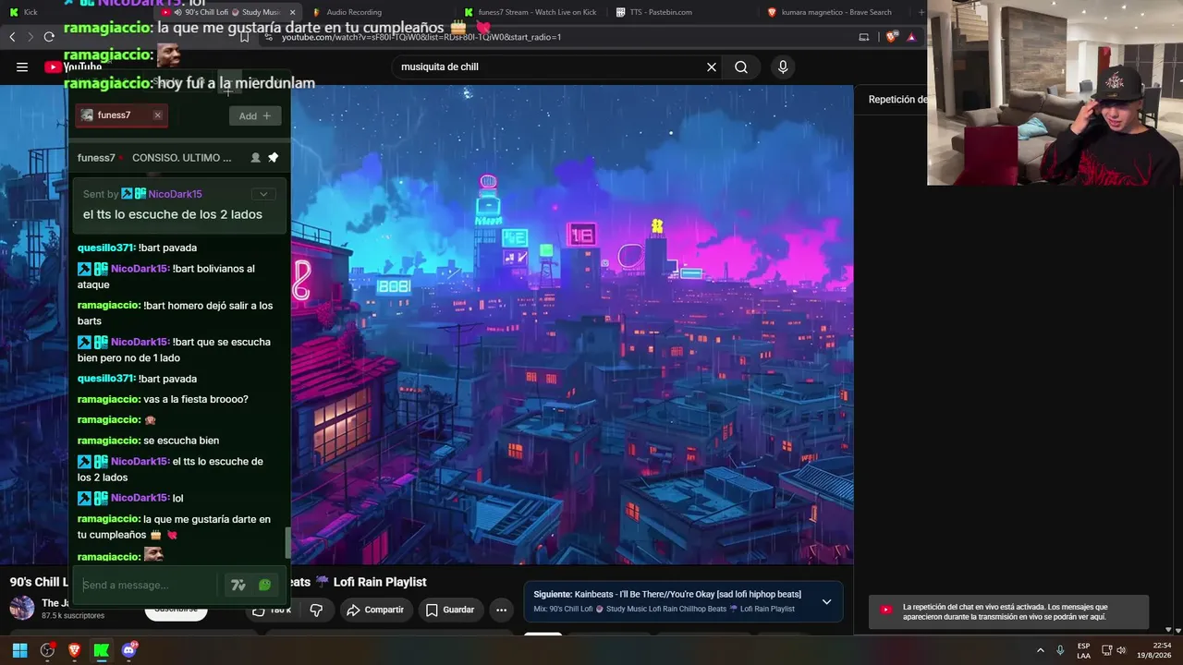Reload the page with the browser refresh icon
Image resolution: width=1183 pixels, height=665 pixels.
[49, 37]
